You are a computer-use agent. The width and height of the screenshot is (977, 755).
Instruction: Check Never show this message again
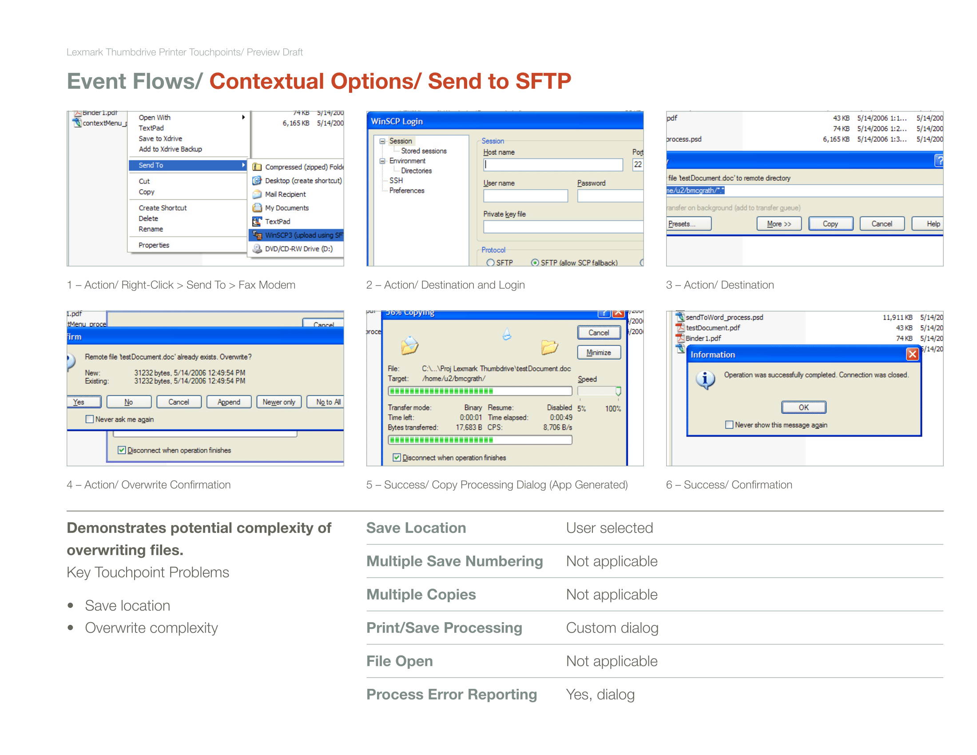[729, 425]
